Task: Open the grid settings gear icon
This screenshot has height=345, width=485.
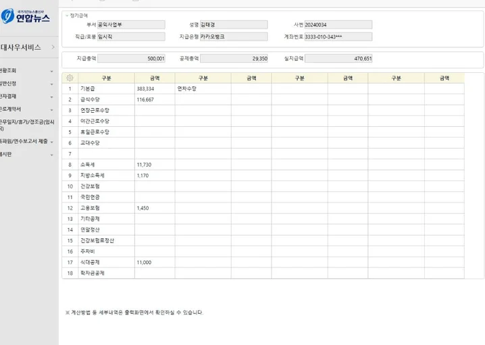Action: click(69, 78)
